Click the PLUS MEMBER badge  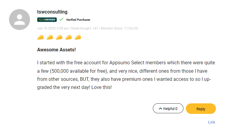[47, 20]
